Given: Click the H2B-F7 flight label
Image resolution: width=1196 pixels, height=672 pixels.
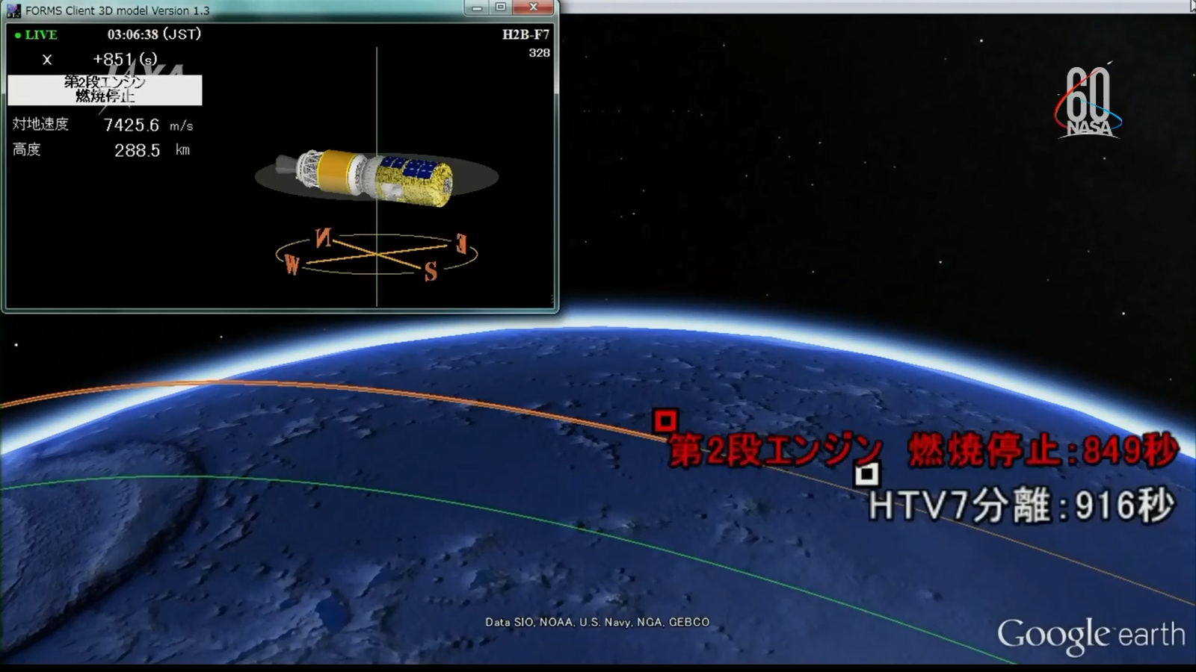Looking at the screenshot, I should (525, 34).
